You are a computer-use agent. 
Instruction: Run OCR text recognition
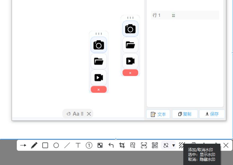pos(144,145)
